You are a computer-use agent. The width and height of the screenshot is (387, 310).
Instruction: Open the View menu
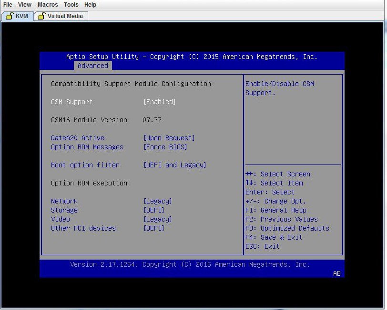[25, 5]
